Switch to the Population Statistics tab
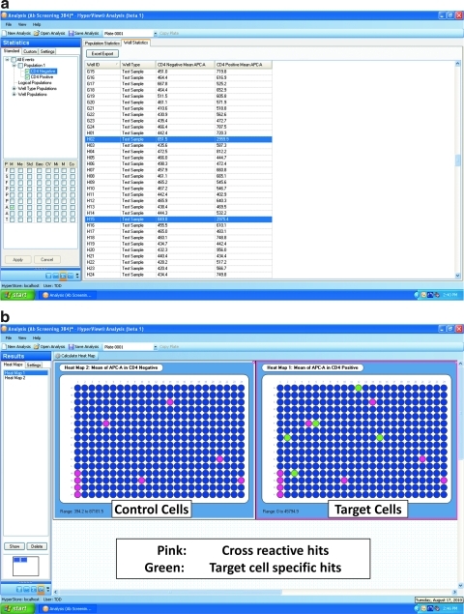 tap(102, 44)
